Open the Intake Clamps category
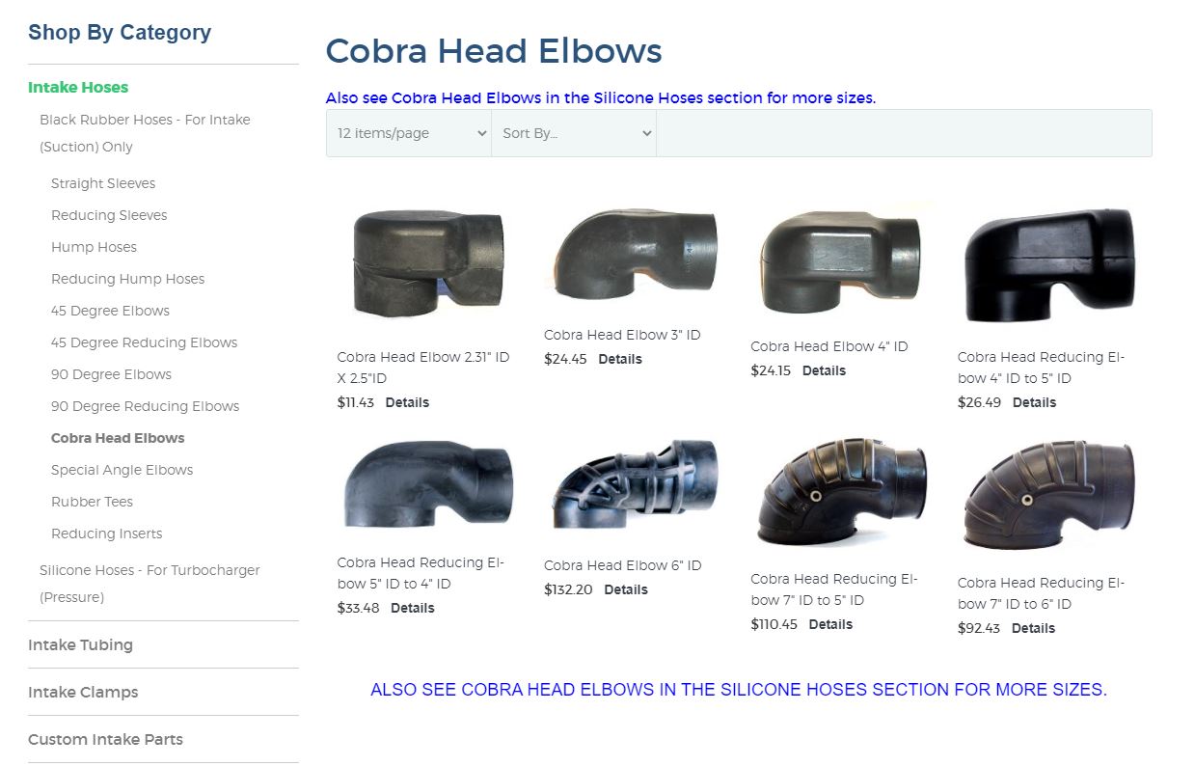This screenshot has width=1195, height=766. 83,692
